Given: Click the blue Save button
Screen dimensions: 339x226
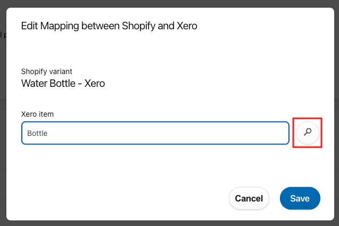Looking at the screenshot, I should [x=300, y=198].
